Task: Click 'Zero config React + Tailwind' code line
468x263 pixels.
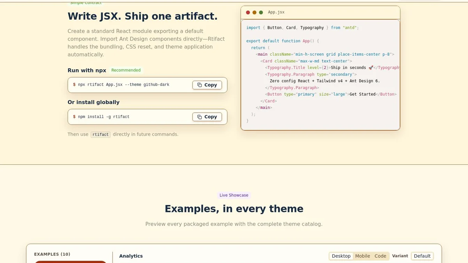Action: pos(325,81)
